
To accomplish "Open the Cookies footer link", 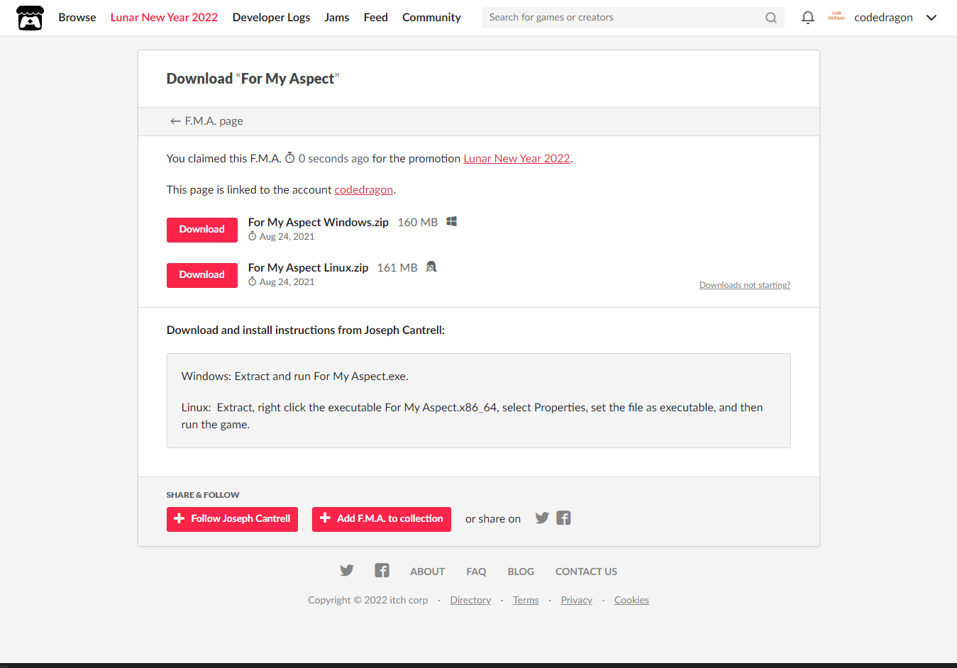I will tap(631, 601).
